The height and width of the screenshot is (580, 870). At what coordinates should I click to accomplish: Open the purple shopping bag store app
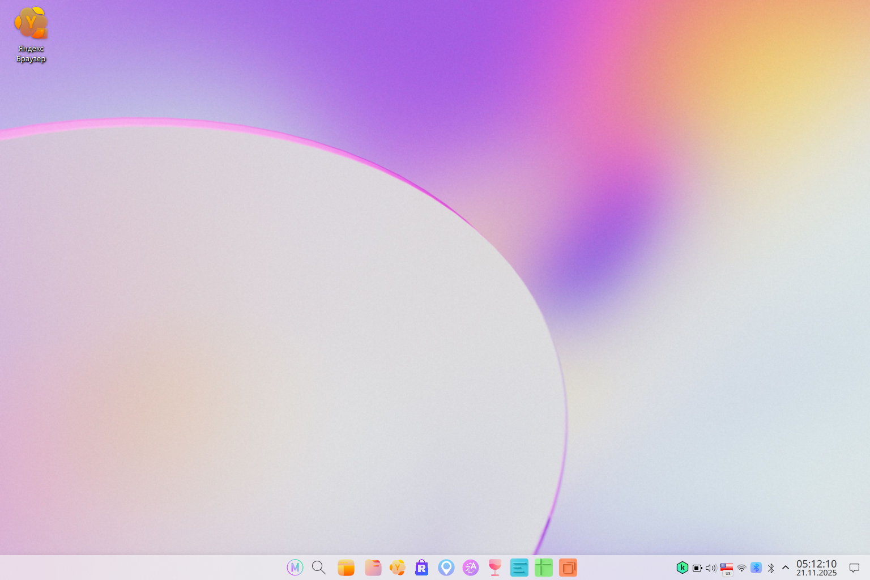coord(421,567)
